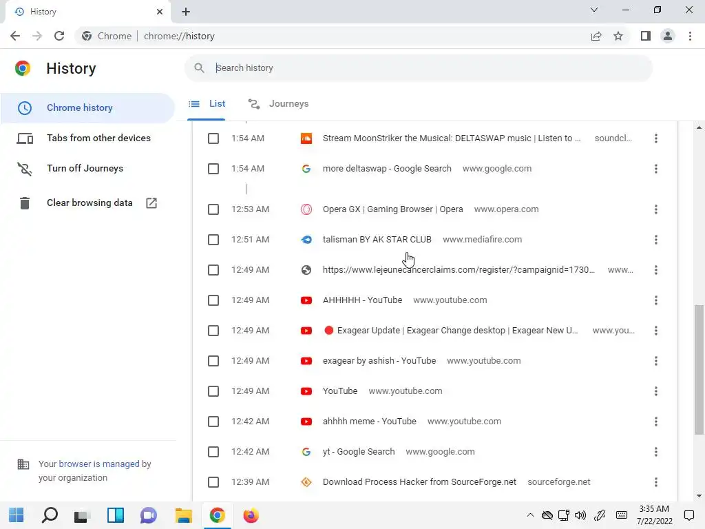
Task: Open the Chrome side panel
Action: (646, 36)
